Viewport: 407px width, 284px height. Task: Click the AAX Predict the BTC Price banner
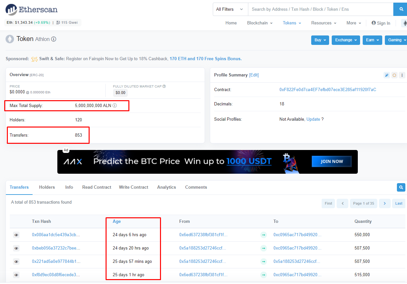[208, 162]
